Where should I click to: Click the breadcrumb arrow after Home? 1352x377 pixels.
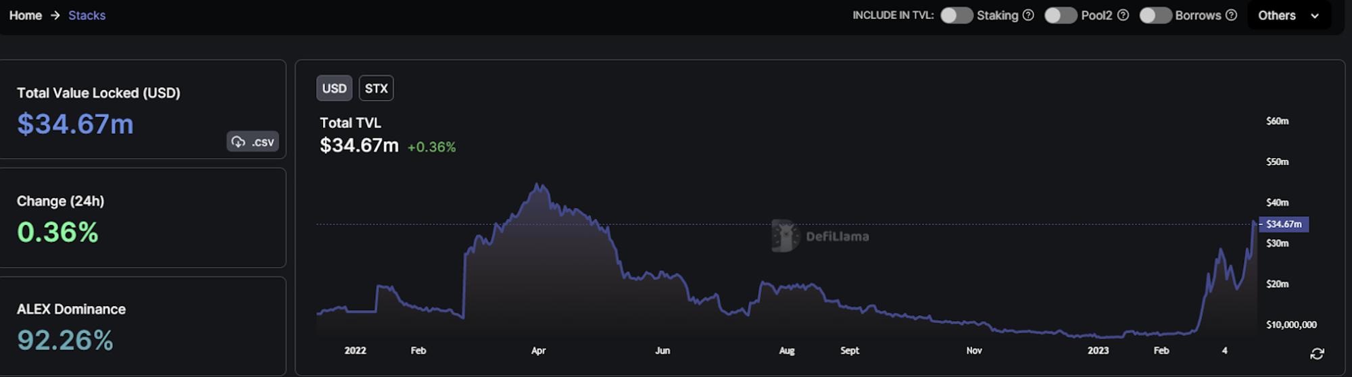[x=55, y=15]
